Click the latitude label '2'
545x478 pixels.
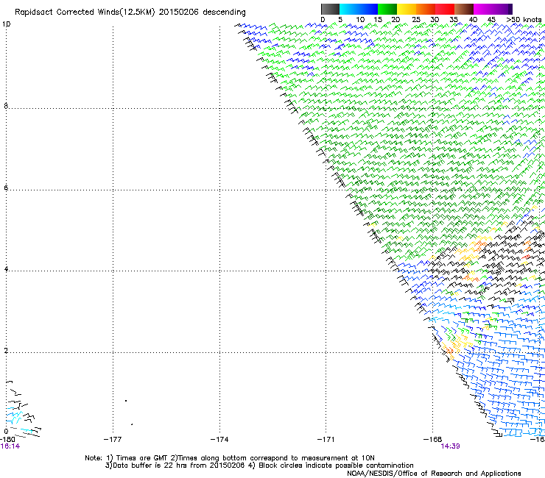click(6, 350)
